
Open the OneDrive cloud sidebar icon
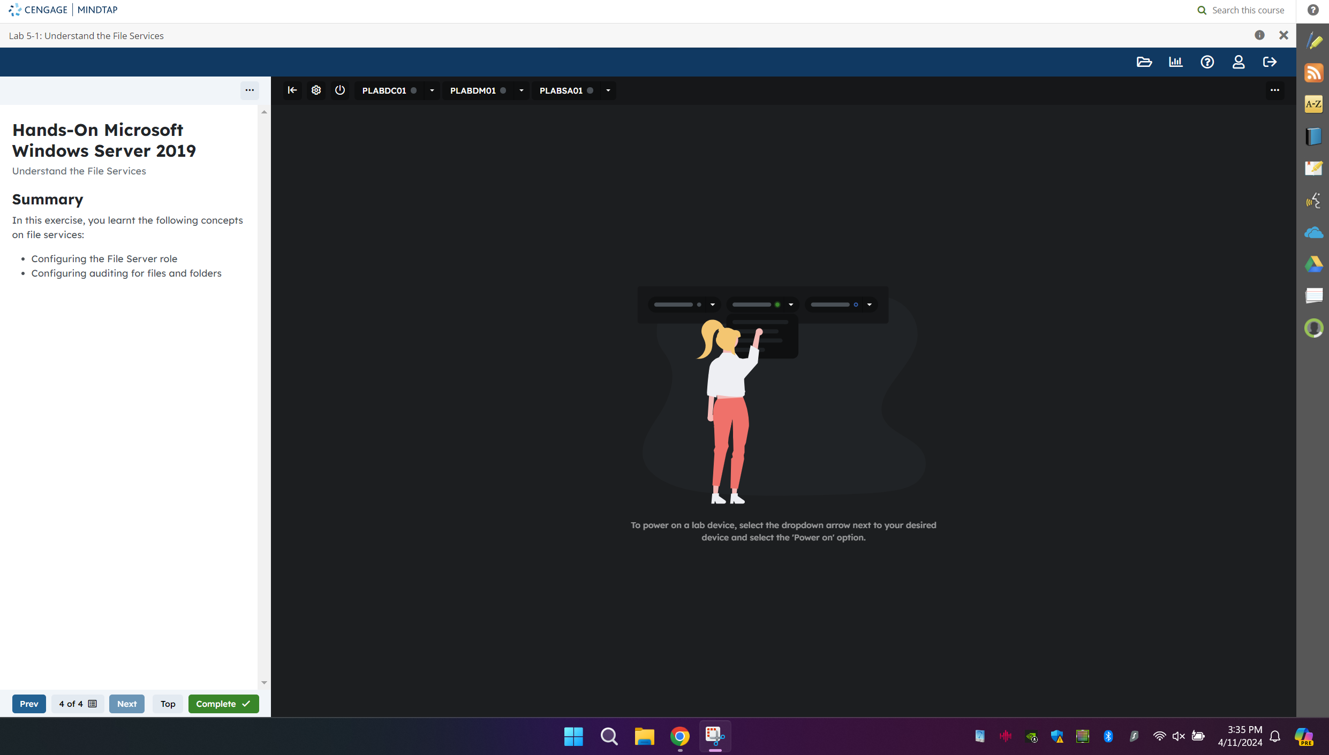[1313, 233]
